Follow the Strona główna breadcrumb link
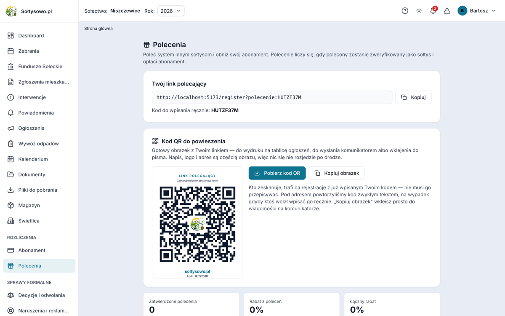The height and width of the screenshot is (316, 505). [x=98, y=29]
